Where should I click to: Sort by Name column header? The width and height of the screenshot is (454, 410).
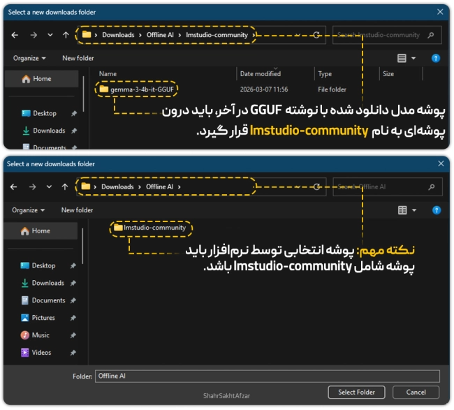click(108, 74)
